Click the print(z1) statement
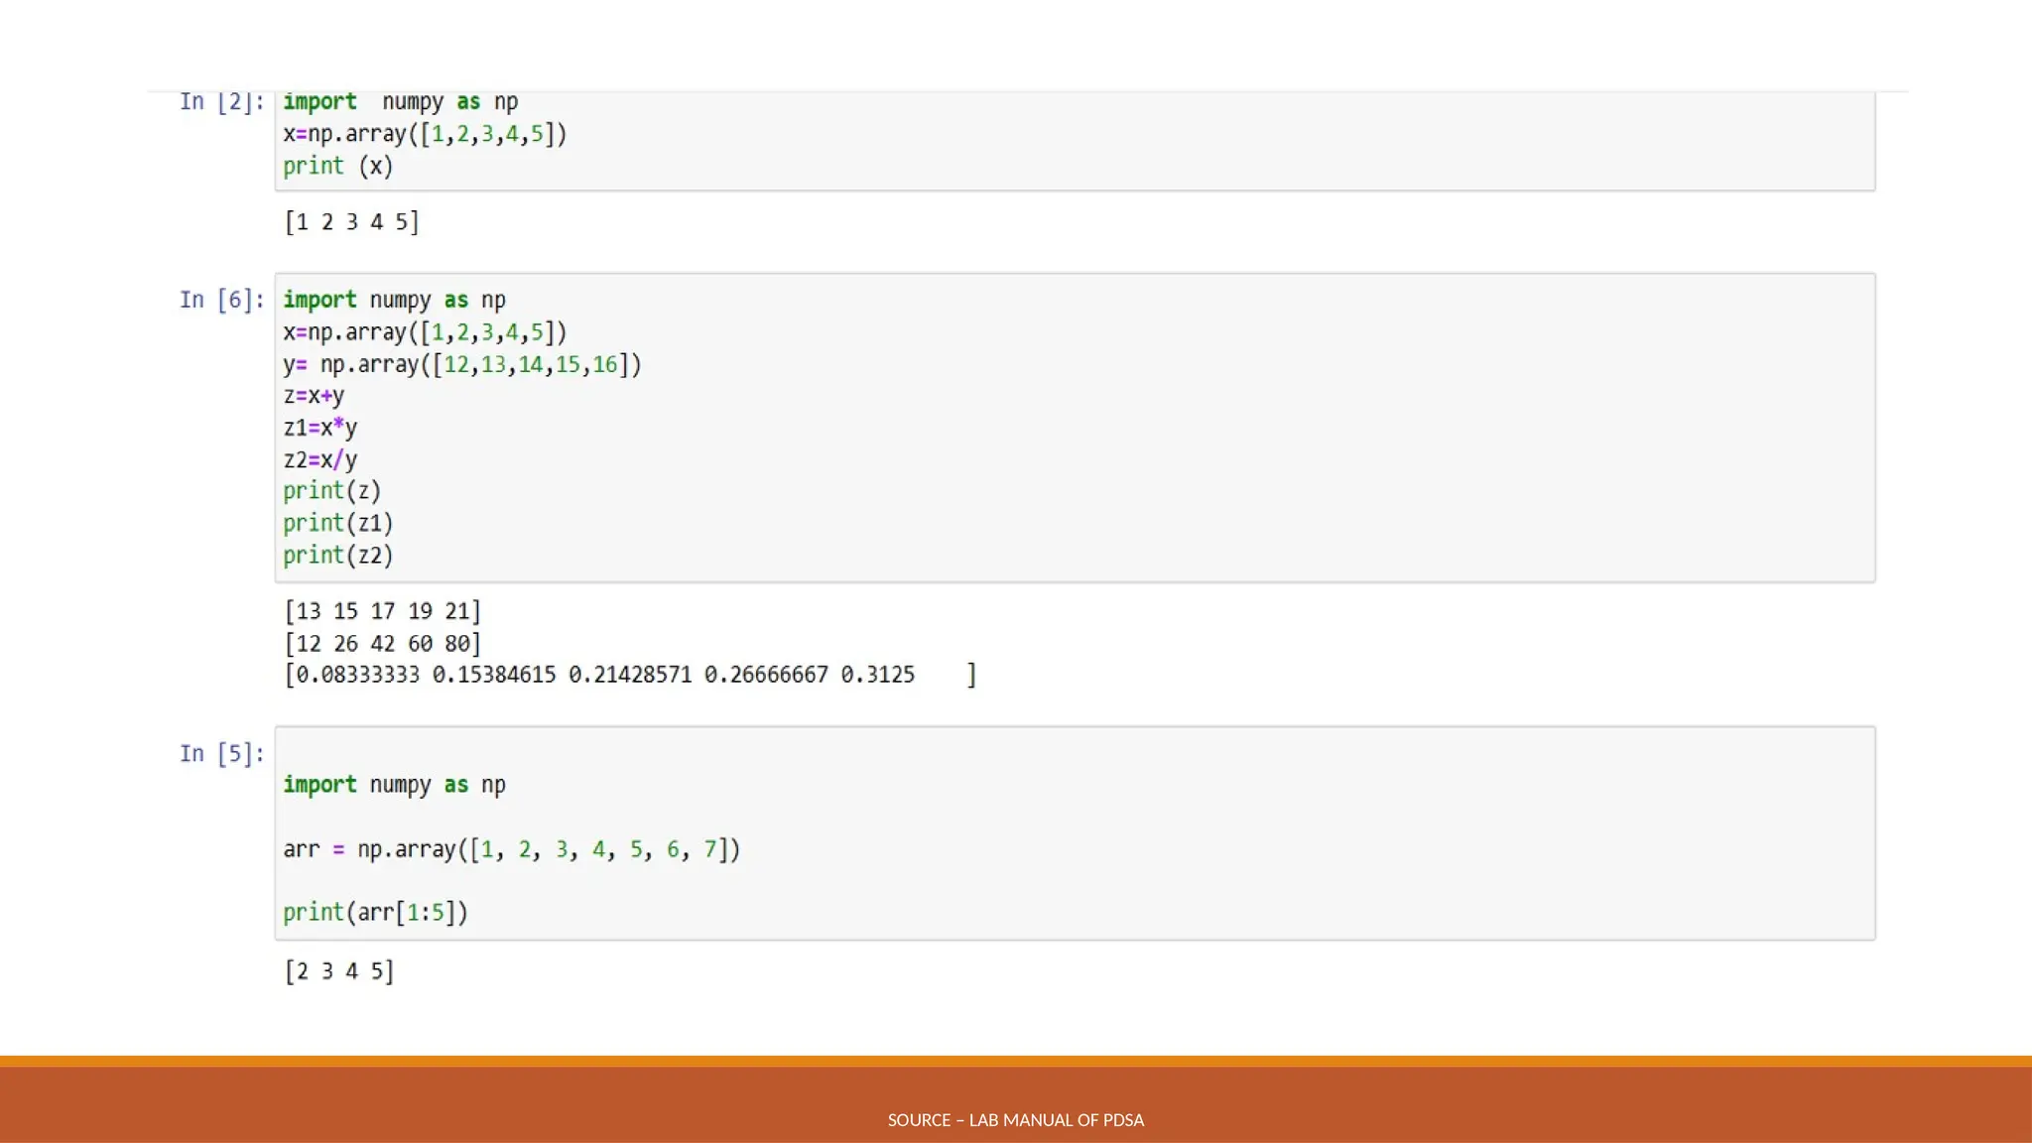This screenshot has height=1143, width=2032. coord(337,523)
